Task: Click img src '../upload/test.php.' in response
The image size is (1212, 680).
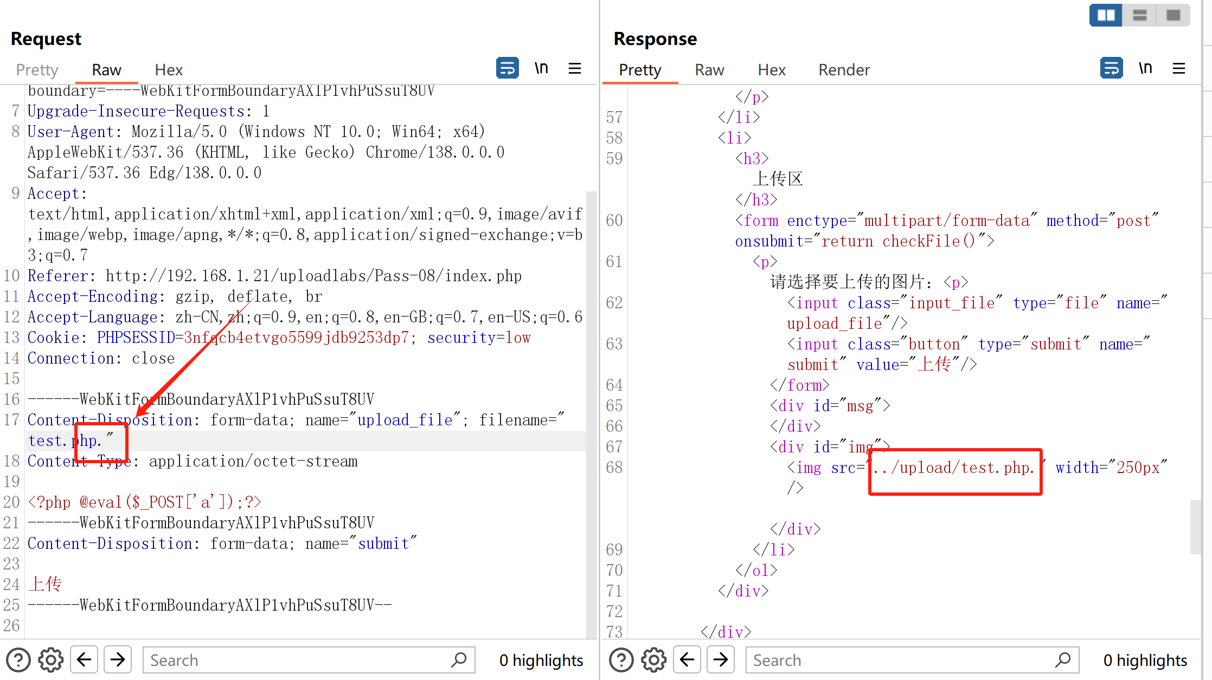Action: pyautogui.click(x=954, y=468)
